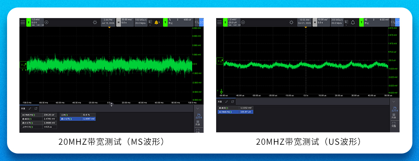
Task: Open trigger settings showing -650 uV
Action: (x=180, y=22)
